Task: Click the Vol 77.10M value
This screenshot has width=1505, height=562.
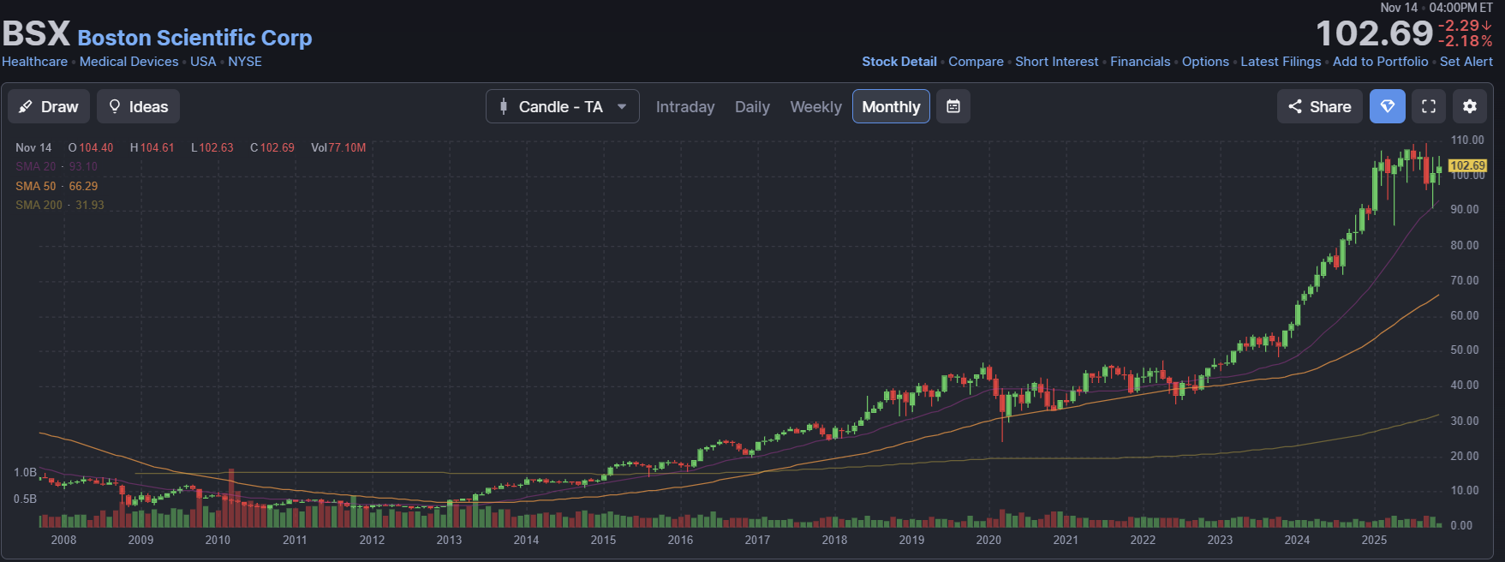Action: [x=338, y=147]
